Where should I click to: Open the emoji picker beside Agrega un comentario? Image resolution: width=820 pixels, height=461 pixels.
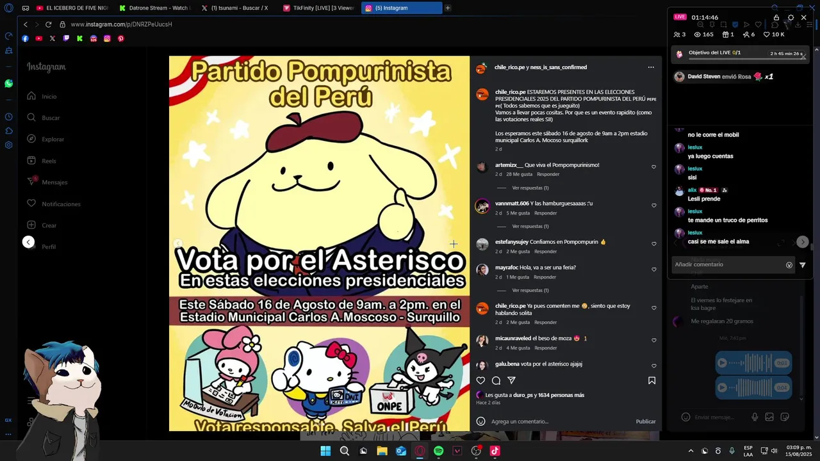point(480,421)
